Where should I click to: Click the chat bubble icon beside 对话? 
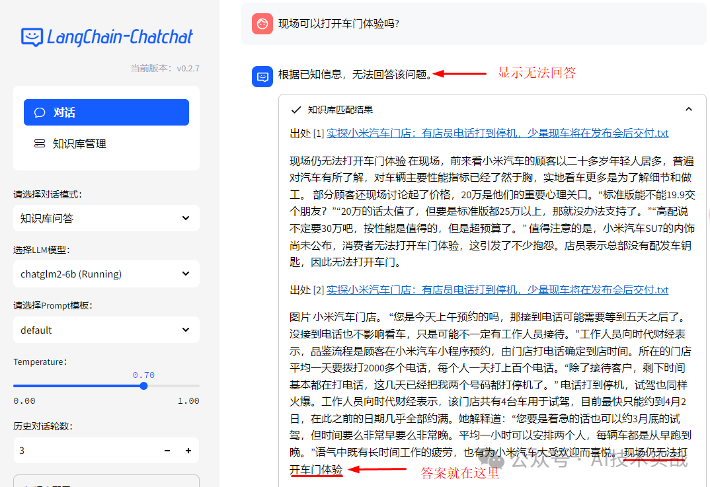coord(40,112)
